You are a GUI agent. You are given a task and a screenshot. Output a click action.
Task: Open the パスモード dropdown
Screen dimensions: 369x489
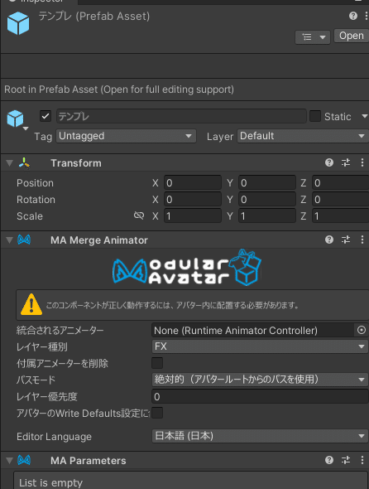click(x=260, y=380)
